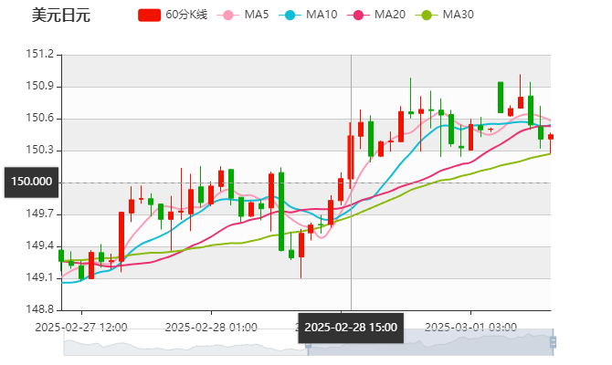Toggle the red 60分K线 legend icon

[x=149, y=15]
